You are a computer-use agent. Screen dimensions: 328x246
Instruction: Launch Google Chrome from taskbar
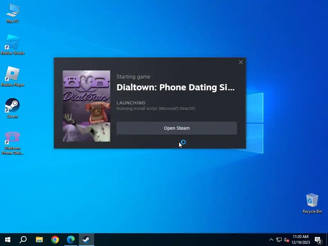click(x=55, y=240)
